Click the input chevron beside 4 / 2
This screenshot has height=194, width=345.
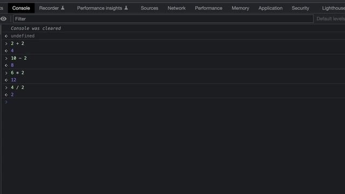click(6, 87)
